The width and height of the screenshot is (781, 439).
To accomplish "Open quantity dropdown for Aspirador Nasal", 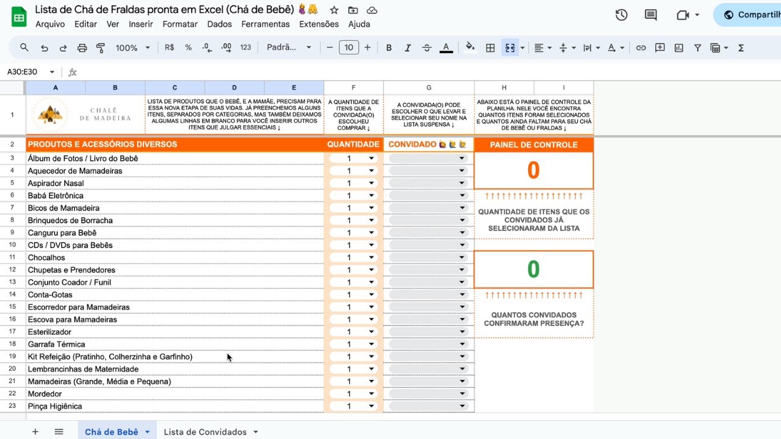I will (x=371, y=184).
